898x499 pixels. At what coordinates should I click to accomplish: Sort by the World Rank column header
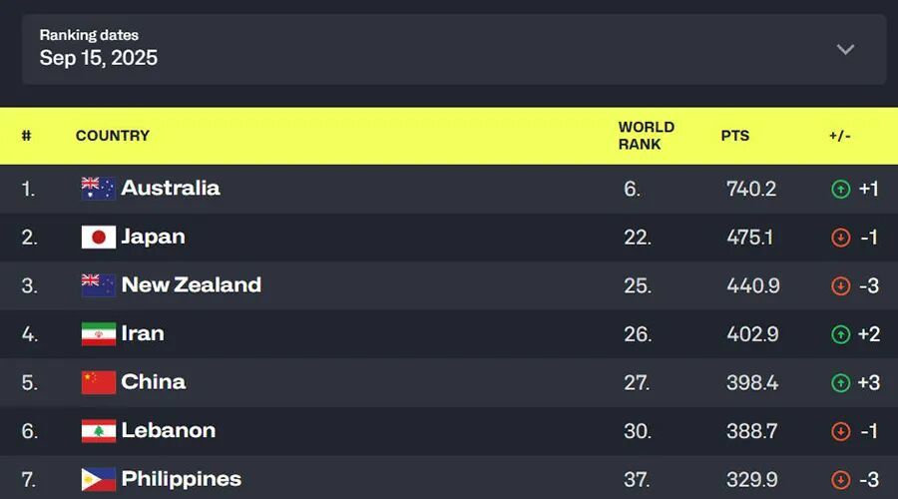tap(646, 136)
